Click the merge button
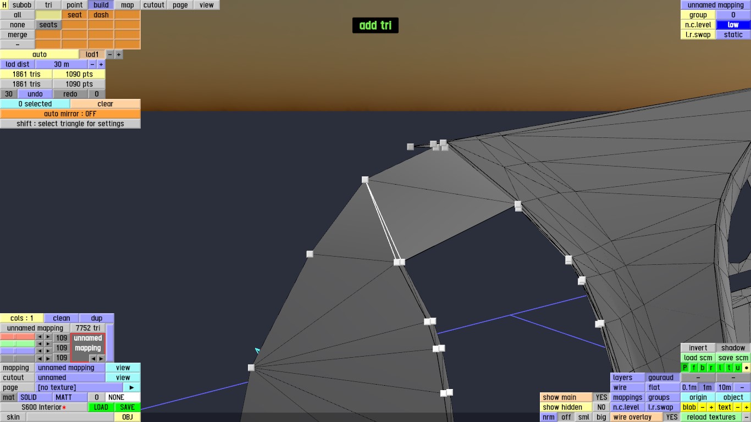 tap(18, 35)
